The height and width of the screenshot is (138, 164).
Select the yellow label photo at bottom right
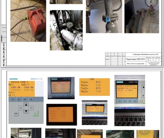pos(148,134)
